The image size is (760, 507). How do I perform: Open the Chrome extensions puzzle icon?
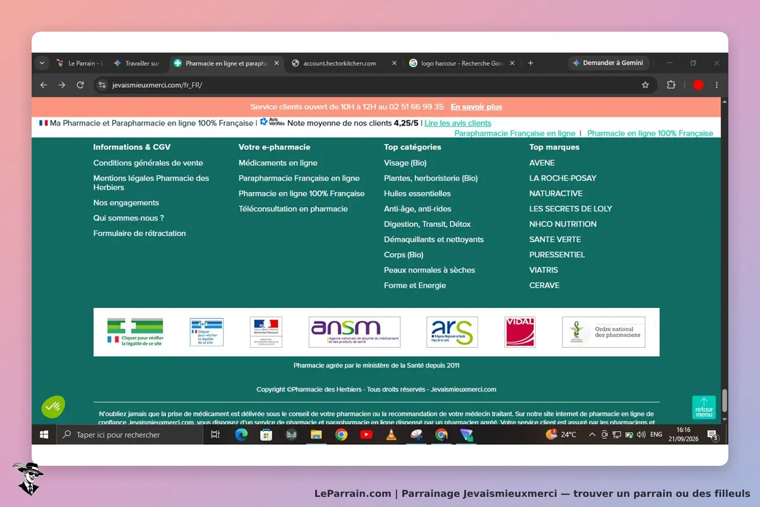click(x=671, y=85)
